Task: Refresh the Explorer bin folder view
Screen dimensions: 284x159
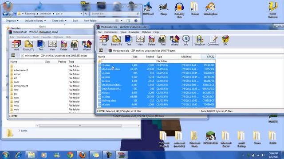Action: coord(86,14)
